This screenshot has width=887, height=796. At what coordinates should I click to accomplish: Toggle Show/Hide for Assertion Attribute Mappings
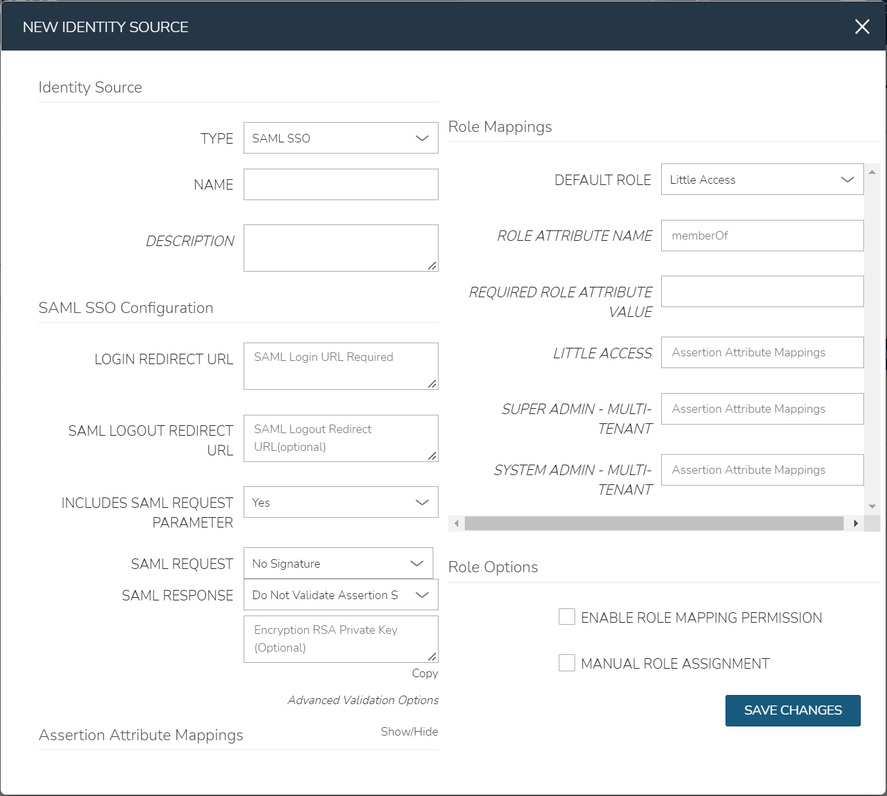[x=409, y=732]
